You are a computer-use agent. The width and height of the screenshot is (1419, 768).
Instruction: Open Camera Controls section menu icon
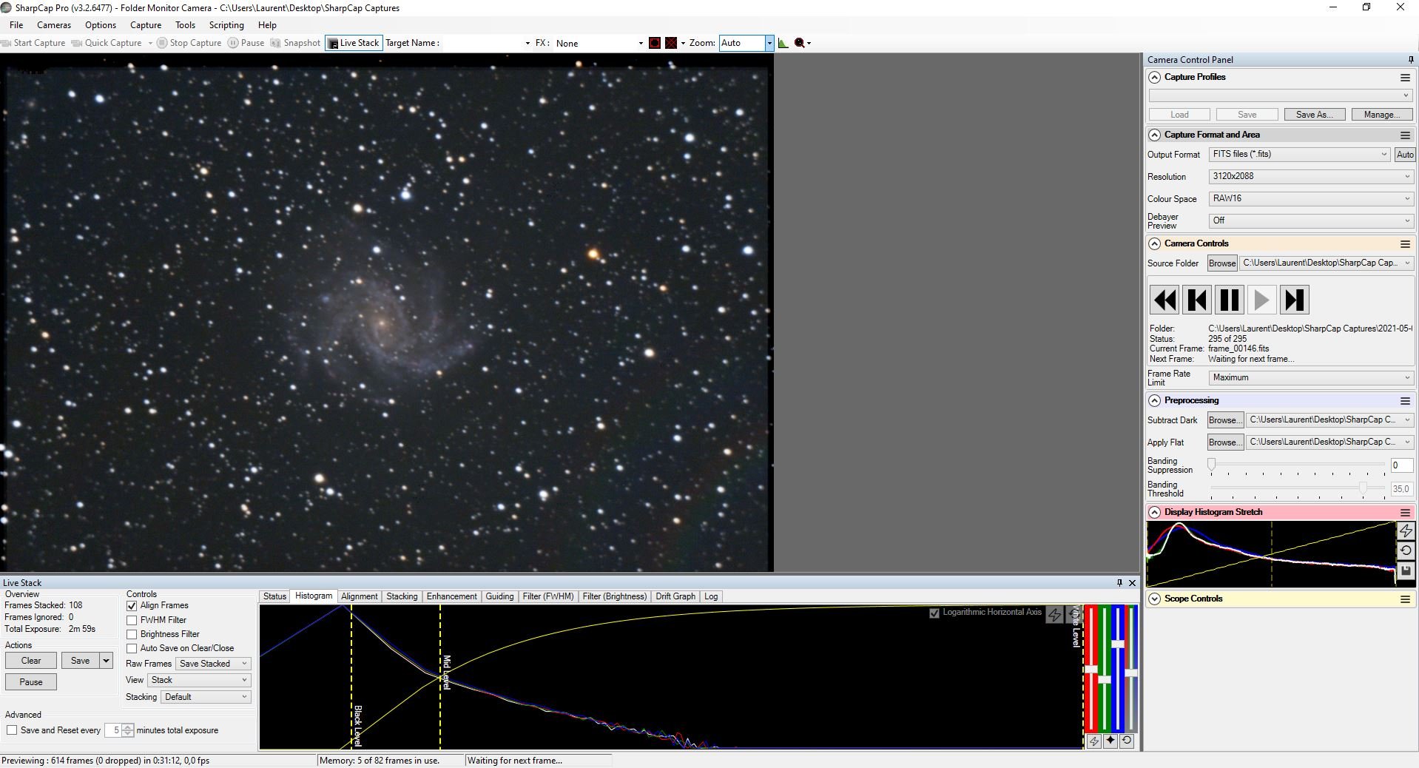(x=1405, y=244)
